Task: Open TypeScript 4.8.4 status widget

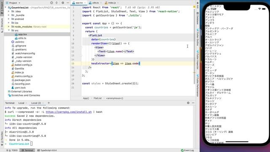Action: (47, 150)
